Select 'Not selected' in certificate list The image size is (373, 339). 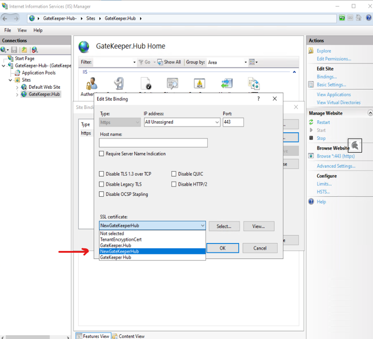(x=152, y=233)
